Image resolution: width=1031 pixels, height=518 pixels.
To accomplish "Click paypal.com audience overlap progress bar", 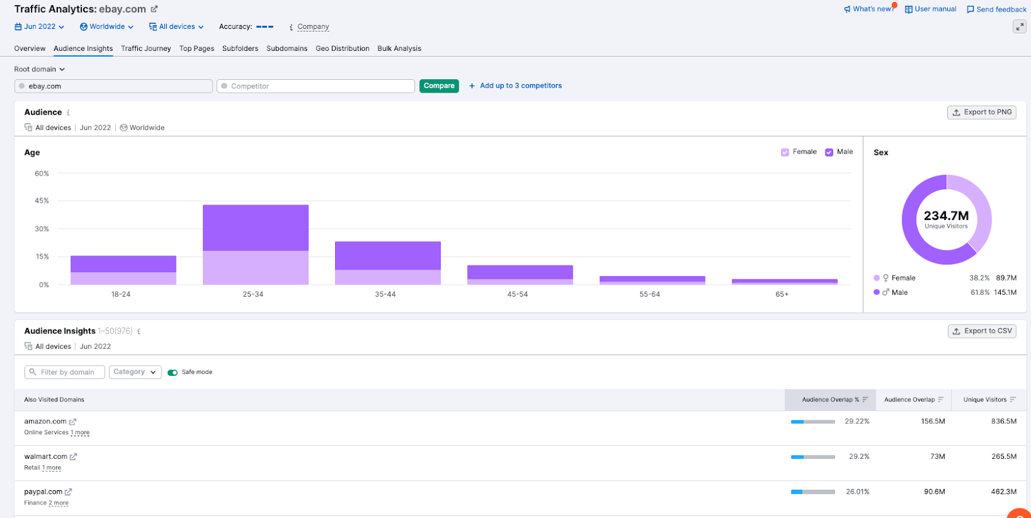I will click(x=813, y=492).
